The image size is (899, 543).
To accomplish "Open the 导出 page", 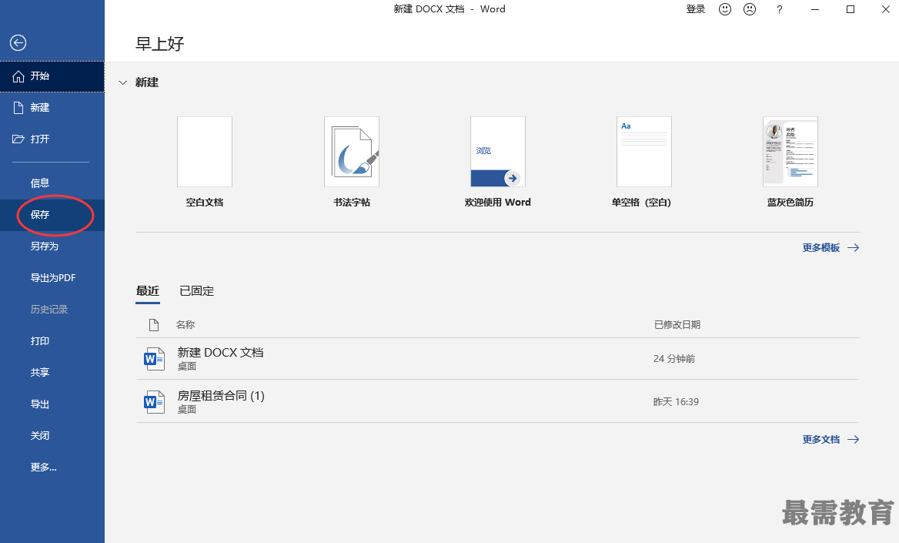I will tap(52, 404).
